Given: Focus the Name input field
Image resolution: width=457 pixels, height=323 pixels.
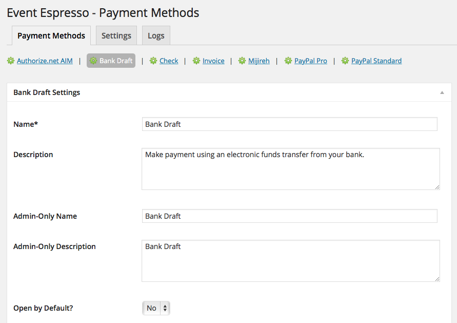Looking at the screenshot, I should coord(290,124).
